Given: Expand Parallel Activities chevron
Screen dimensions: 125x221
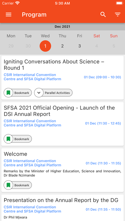Looking at the screenshot, I should (x=39, y=93).
